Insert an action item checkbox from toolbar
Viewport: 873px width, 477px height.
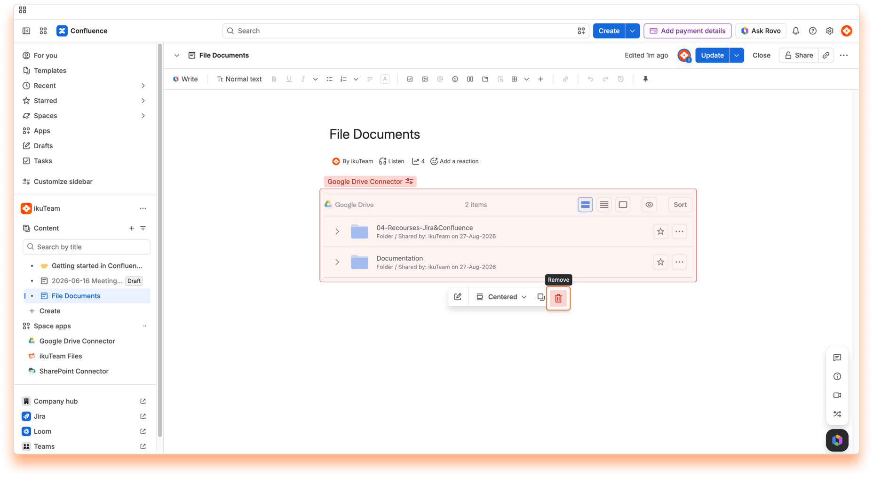410,79
